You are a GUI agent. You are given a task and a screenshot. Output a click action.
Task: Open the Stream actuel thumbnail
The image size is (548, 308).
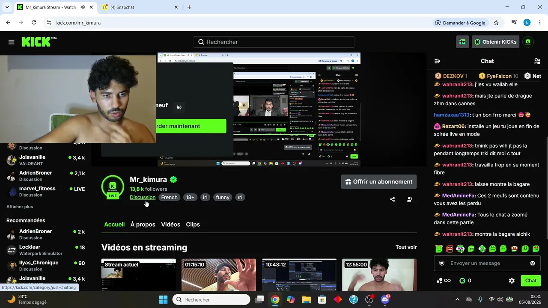click(139, 275)
